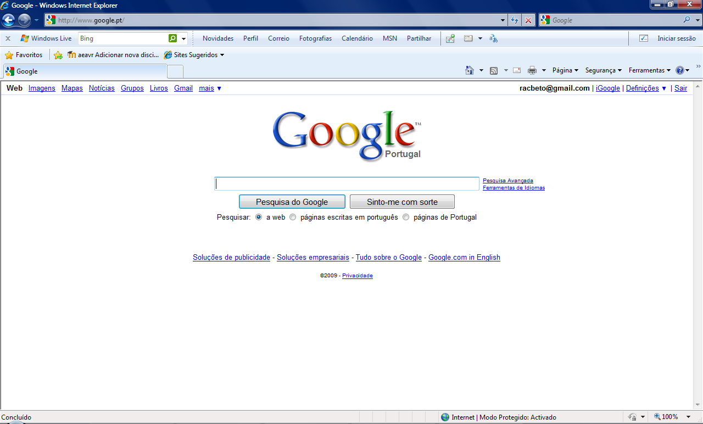Select 'páginas de Portugal' radio button

click(x=406, y=217)
